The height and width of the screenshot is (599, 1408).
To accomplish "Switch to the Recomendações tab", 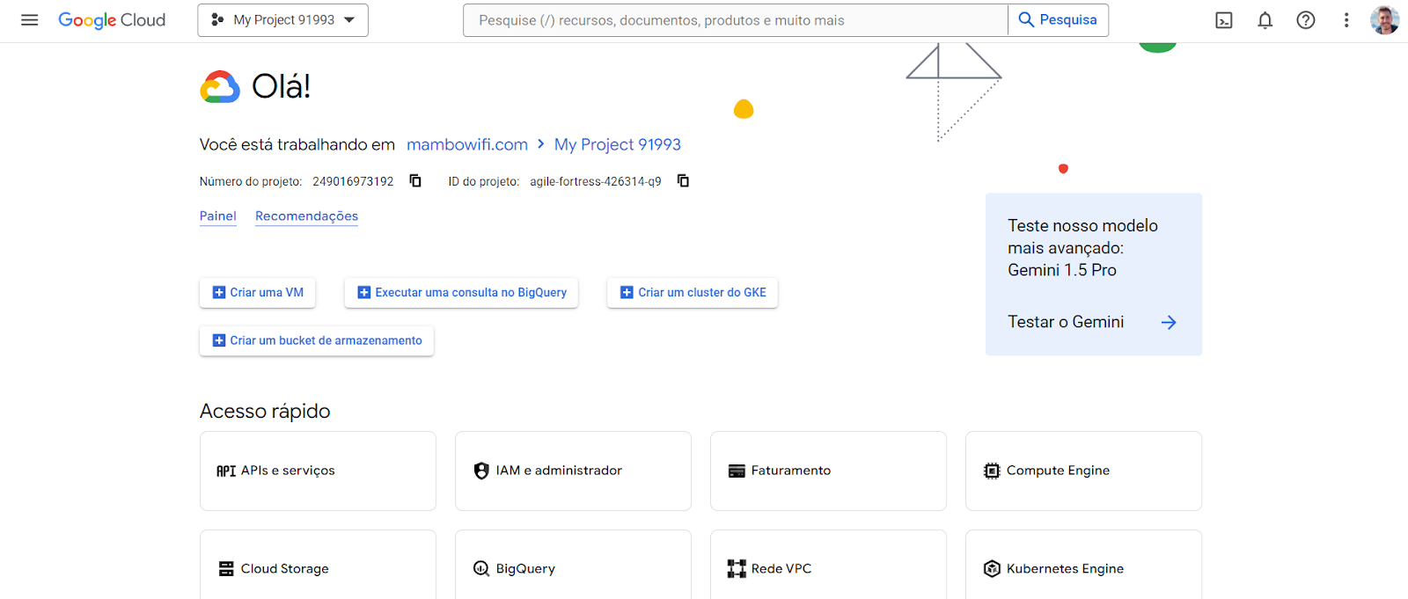I will pyautogui.click(x=306, y=216).
